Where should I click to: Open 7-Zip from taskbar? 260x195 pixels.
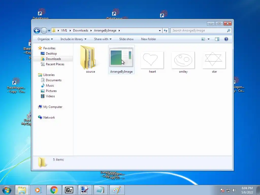click(69, 190)
